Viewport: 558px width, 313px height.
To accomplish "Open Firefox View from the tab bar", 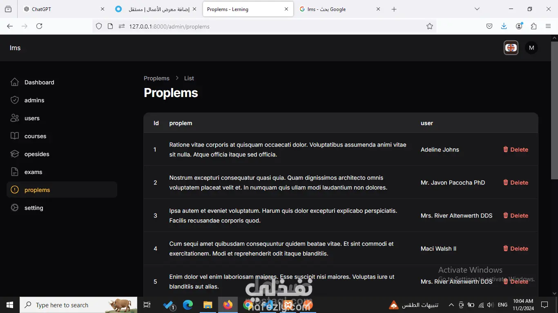I will pyautogui.click(x=8, y=9).
